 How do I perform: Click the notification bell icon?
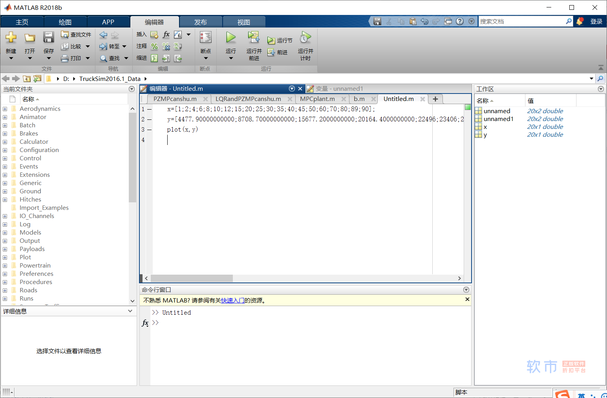point(580,21)
